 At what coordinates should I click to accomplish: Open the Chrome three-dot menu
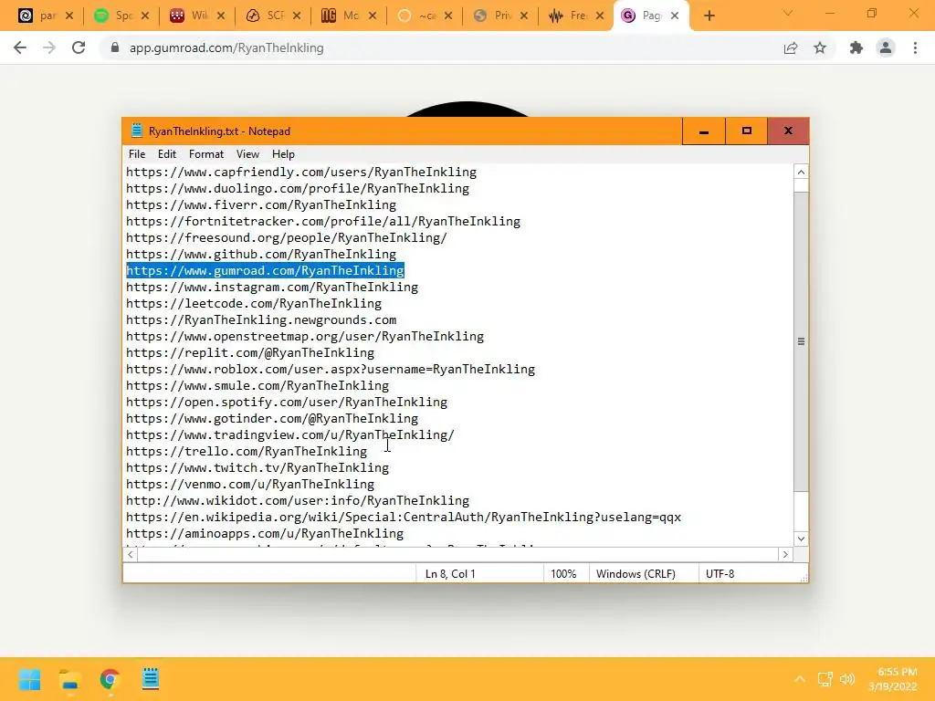point(915,47)
